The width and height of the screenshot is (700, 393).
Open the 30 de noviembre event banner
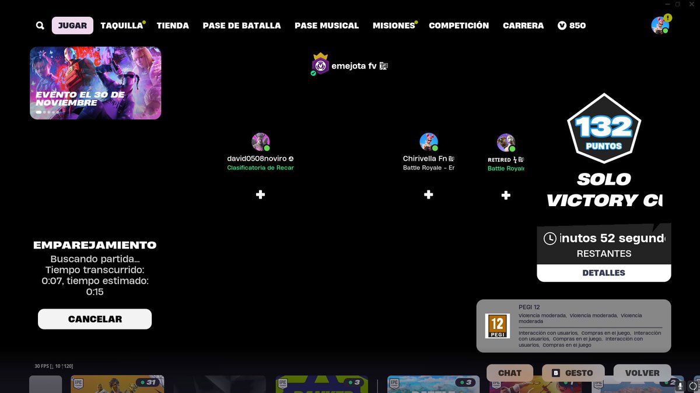[96, 83]
